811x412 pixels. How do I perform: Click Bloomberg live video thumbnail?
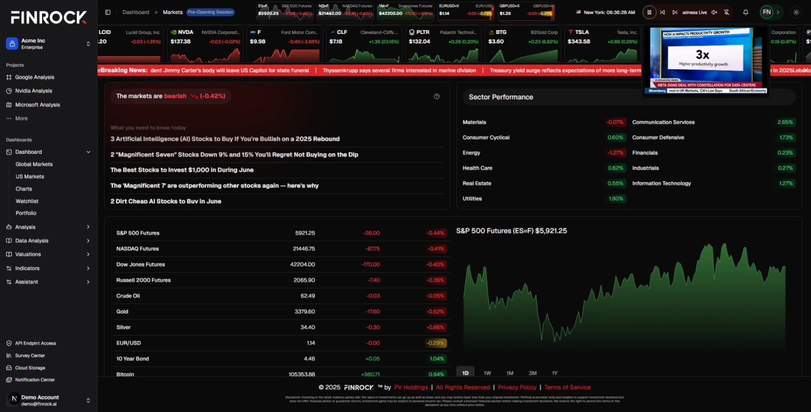[x=707, y=61]
